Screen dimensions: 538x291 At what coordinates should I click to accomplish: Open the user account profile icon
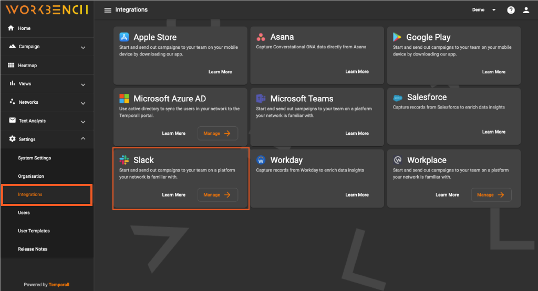click(x=526, y=10)
